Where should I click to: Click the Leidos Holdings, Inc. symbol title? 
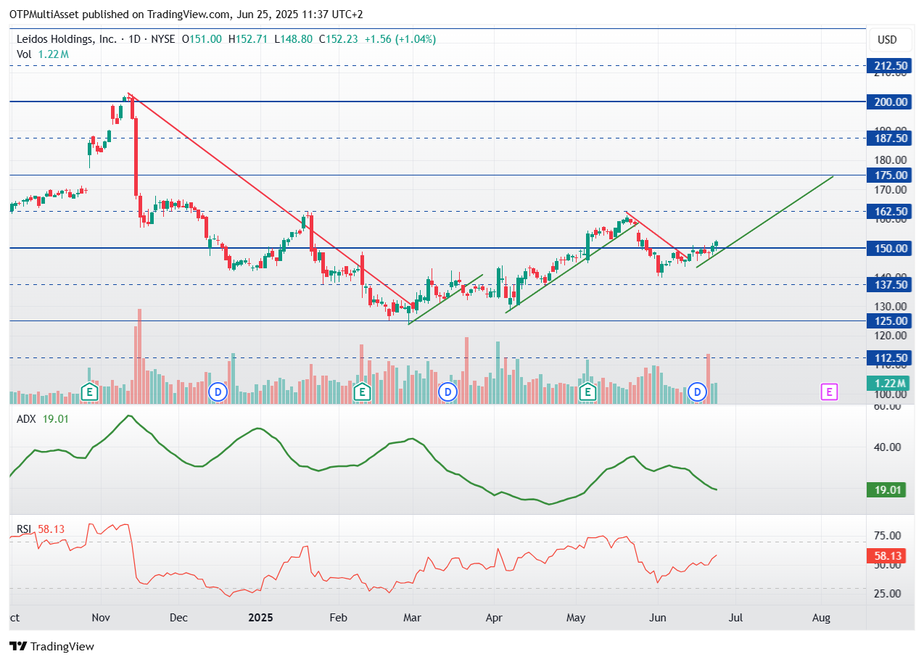click(67, 39)
